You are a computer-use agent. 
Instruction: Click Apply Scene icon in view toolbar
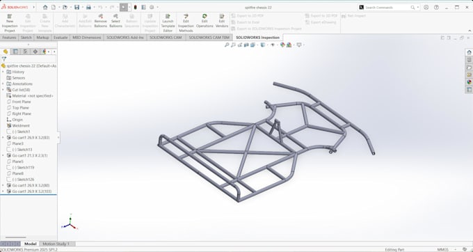point(289,45)
